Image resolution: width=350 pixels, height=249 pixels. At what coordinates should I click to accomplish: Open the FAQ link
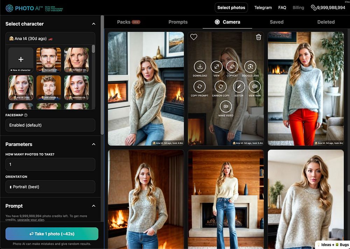click(282, 8)
